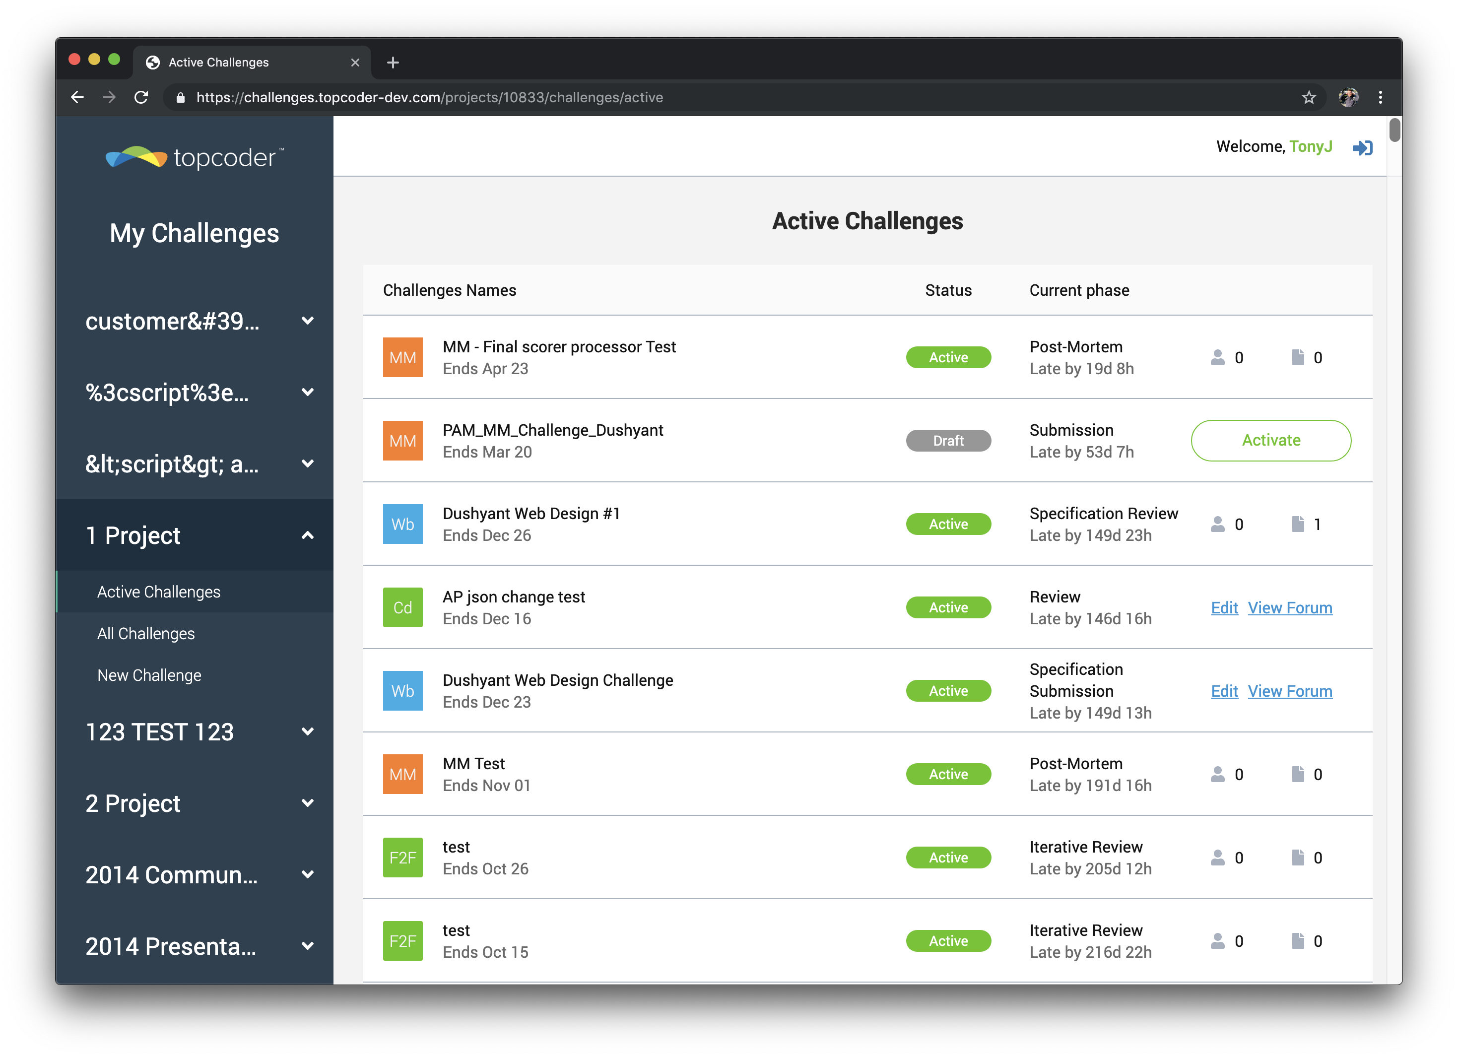Click the F2F badge for test ending Oct 26
Image resolution: width=1458 pixels, height=1058 pixels.
tap(402, 858)
